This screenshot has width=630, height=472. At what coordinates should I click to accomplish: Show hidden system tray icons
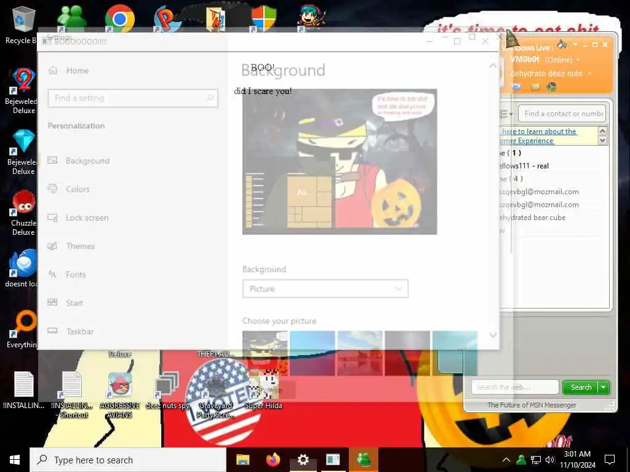coord(506,460)
